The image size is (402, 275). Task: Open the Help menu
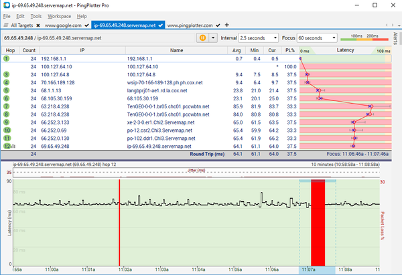click(x=82, y=16)
